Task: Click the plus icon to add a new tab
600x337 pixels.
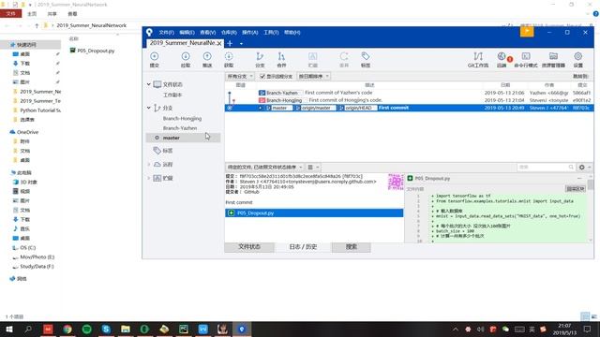Action: coord(230,44)
